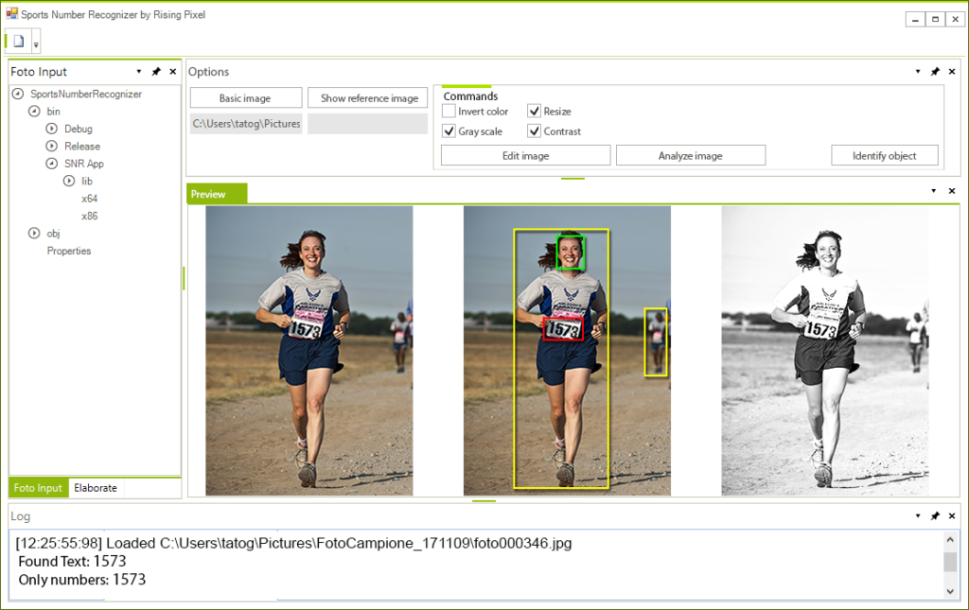Click the Analyze image button

tap(691, 154)
